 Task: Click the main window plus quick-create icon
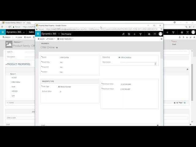point(168,32)
